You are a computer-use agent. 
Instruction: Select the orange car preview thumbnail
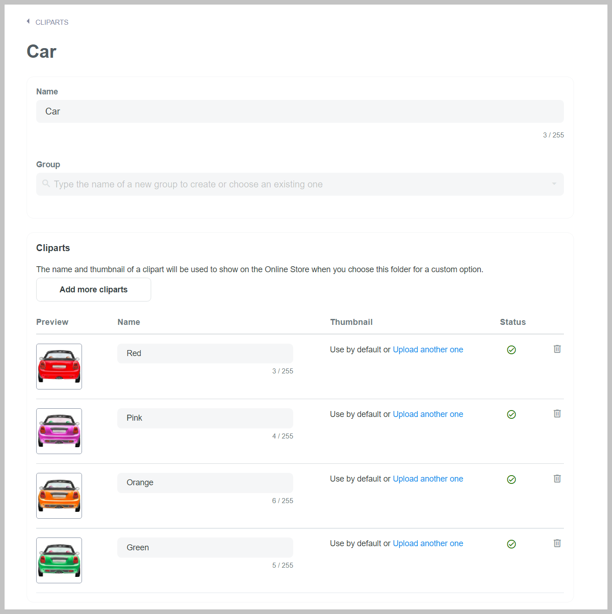pos(59,496)
